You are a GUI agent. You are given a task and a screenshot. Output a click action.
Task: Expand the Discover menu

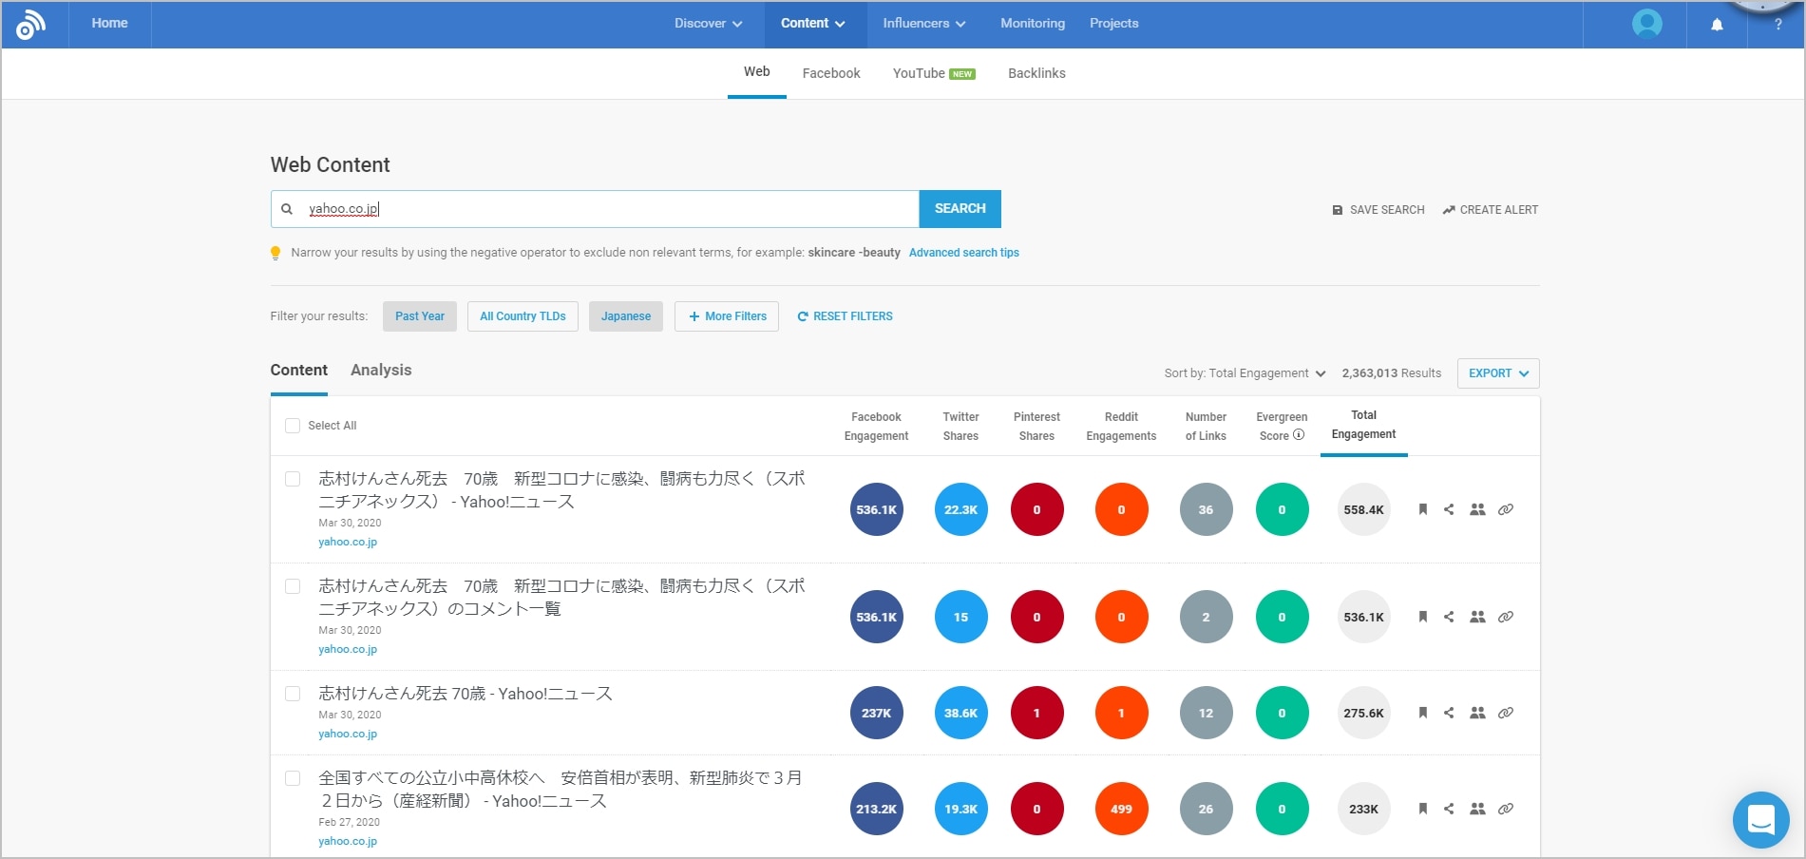click(x=708, y=24)
